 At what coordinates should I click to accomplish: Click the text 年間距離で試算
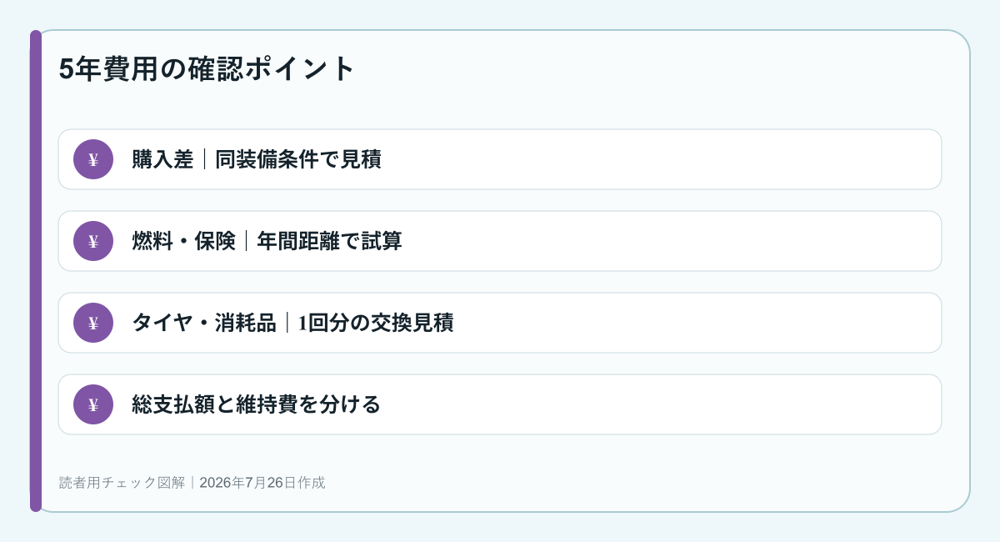click(329, 241)
